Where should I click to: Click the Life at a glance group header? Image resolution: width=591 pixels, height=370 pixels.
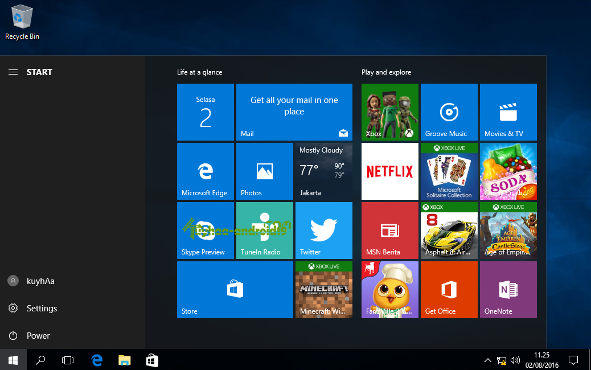(200, 72)
